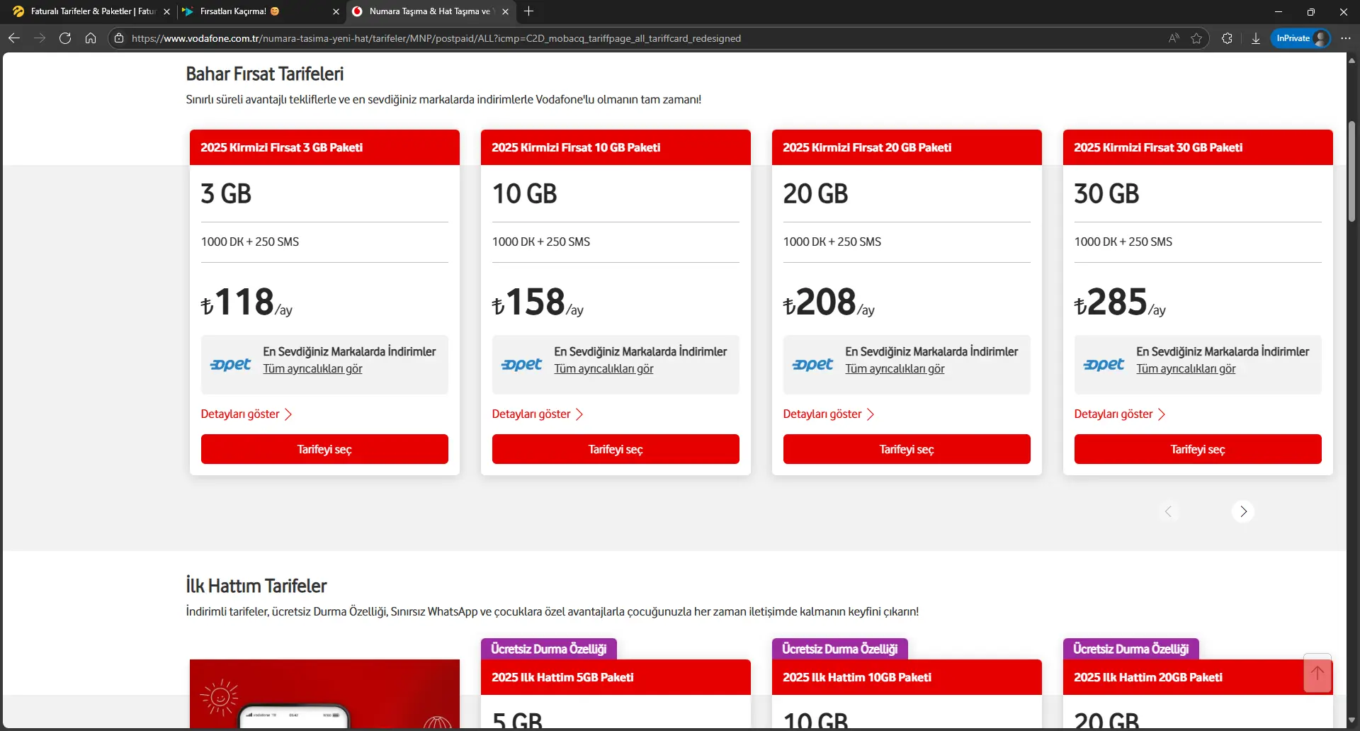Click the back to top arrow button
Image resolution: width=1360 pixels, height=731 pixels.
click(1317, 673)
